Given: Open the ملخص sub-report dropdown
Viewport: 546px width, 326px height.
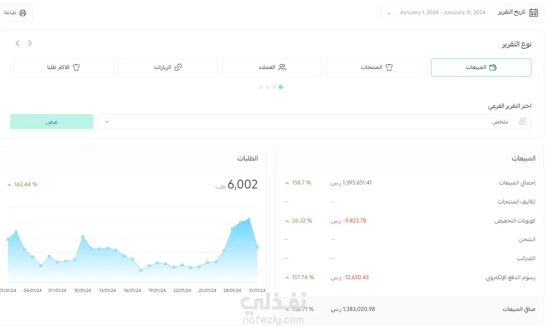Looking at the screenshot, I should click(315, 122).
